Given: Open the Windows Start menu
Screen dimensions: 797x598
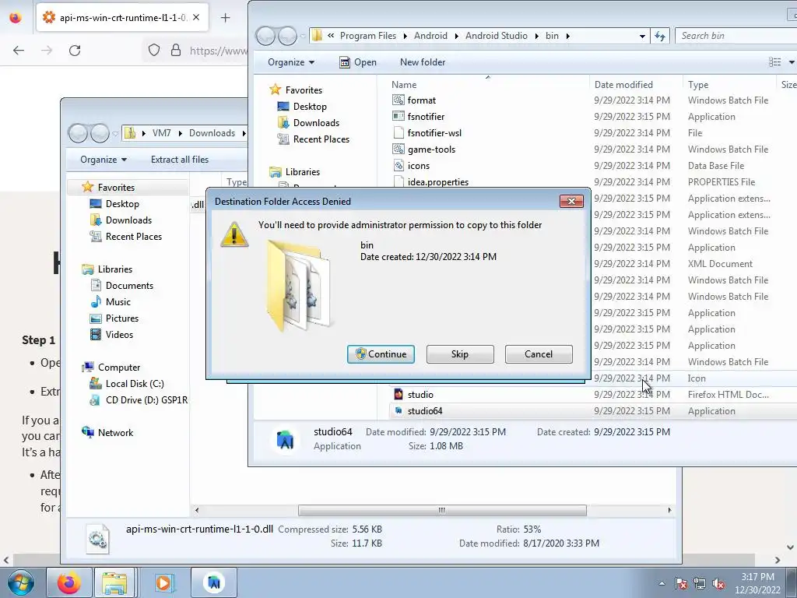Looking at the screenshot, I should (21, 582).
